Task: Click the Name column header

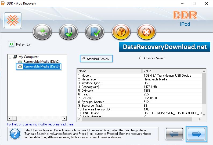Action: click(x=110, y=71)
